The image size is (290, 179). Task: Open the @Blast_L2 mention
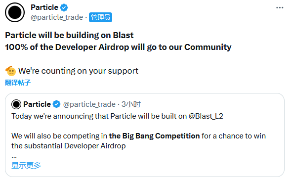(x=206, y=116)
